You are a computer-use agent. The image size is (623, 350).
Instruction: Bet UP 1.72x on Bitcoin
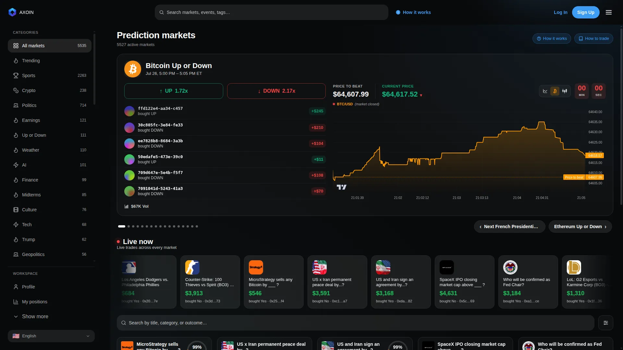[x=174, y=91]
